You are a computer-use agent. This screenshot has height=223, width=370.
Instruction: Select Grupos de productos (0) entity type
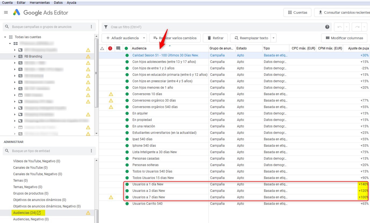click(x=31, y=193)
